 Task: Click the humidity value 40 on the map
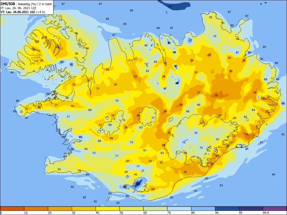click(x=135, y=175)
